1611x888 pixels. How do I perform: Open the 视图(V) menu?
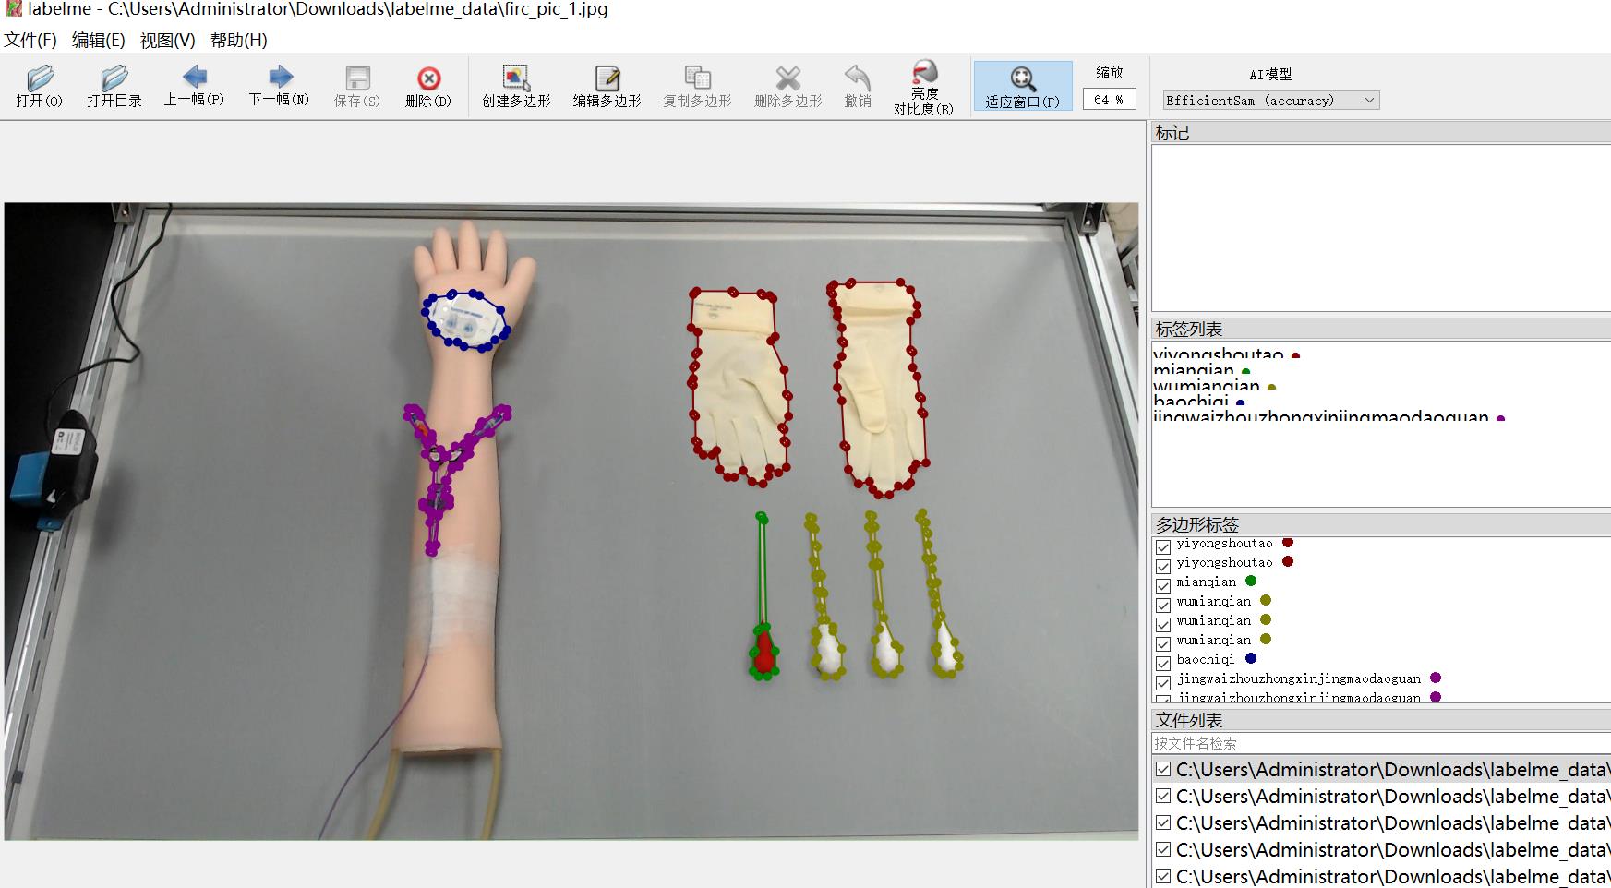[x=167, y=41]
